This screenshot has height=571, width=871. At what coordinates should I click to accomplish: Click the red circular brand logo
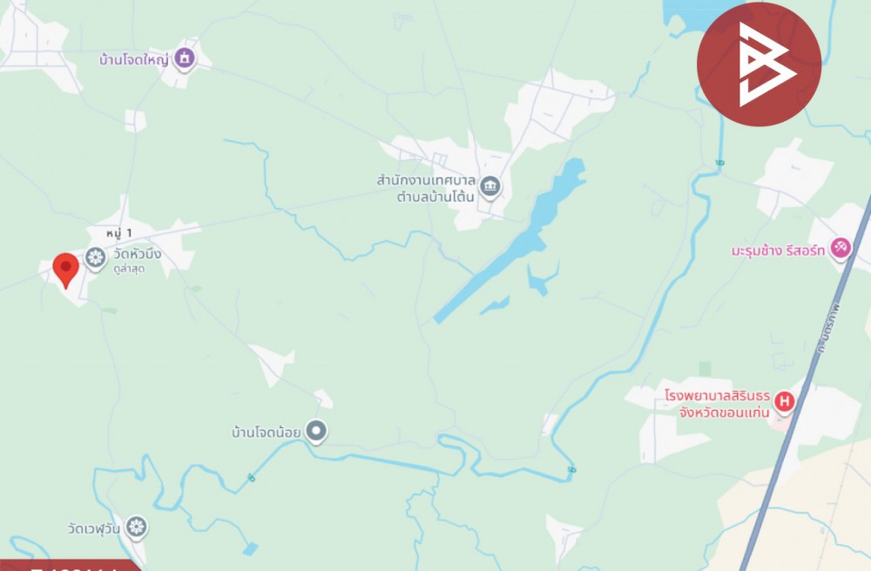pyautogui.click(x=759, y=64)
